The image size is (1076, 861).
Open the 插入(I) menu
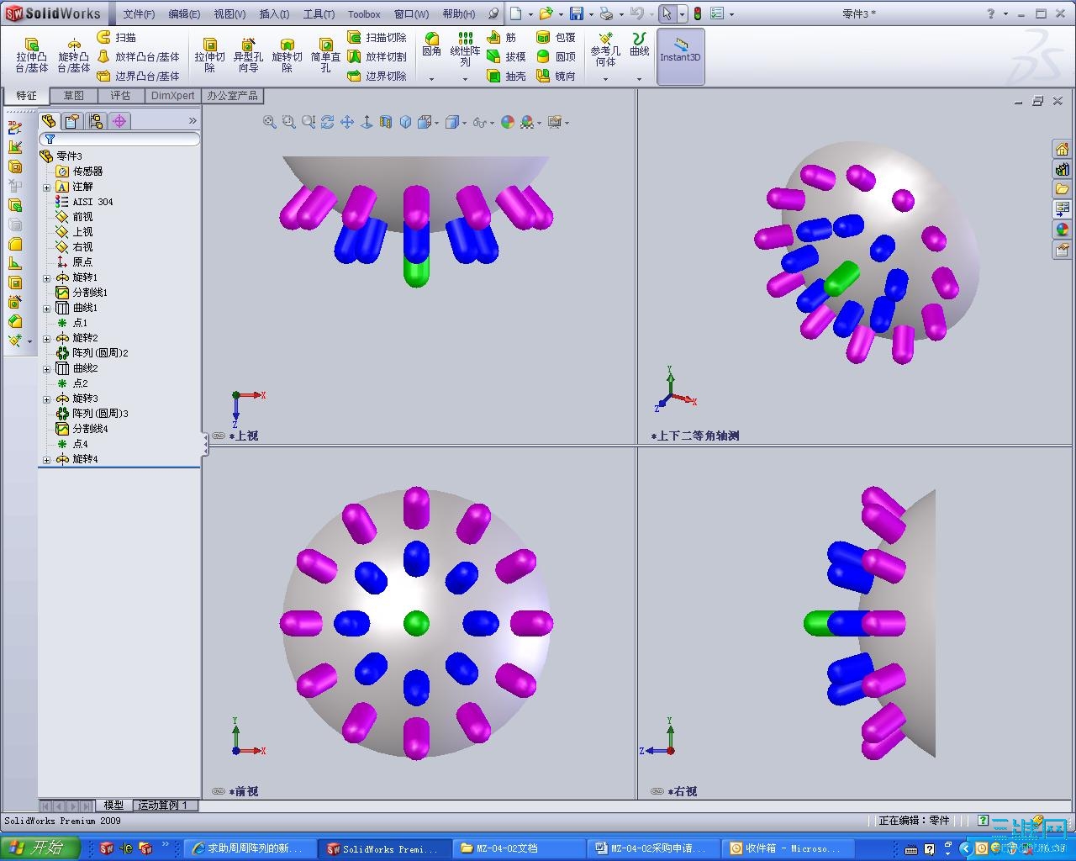tap(274, 13)
